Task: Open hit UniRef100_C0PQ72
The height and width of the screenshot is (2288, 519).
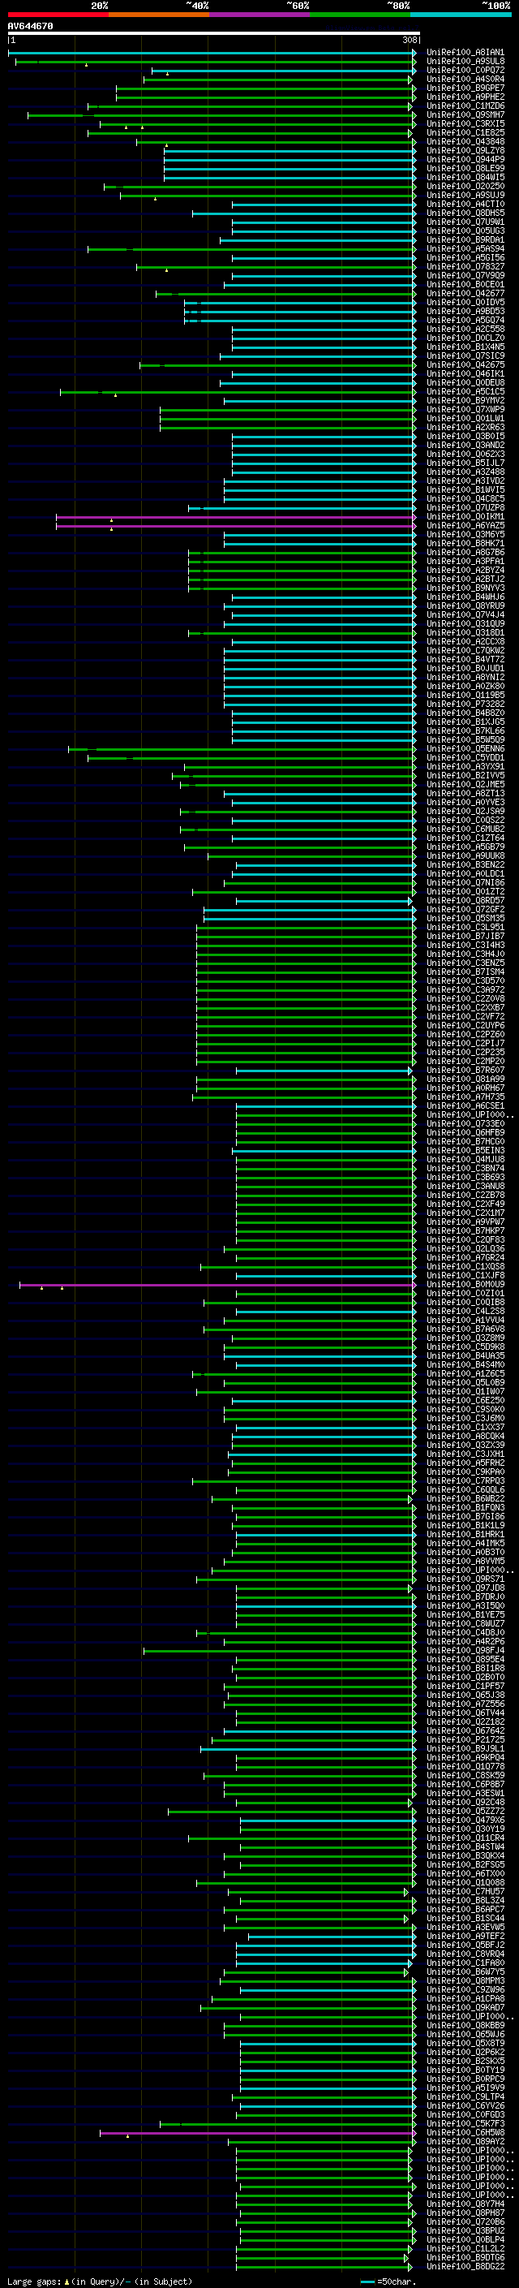Action: 465,70
